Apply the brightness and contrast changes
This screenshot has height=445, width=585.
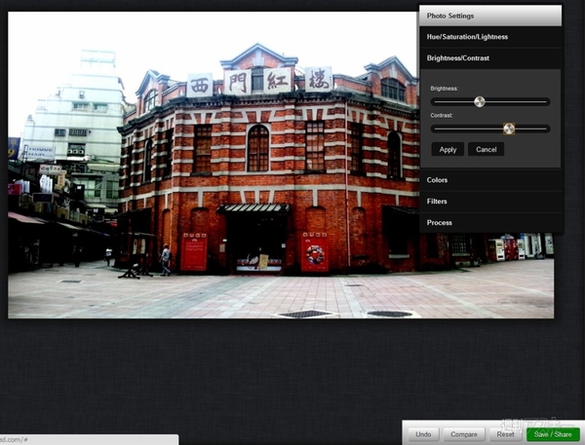point(448,150)
